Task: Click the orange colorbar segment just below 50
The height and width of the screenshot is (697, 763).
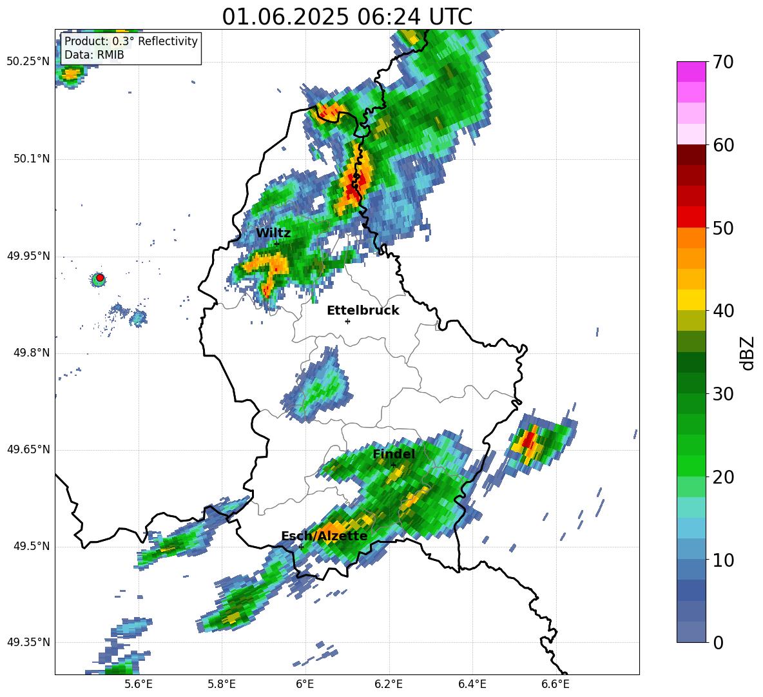Action: [x=691, y=238]
